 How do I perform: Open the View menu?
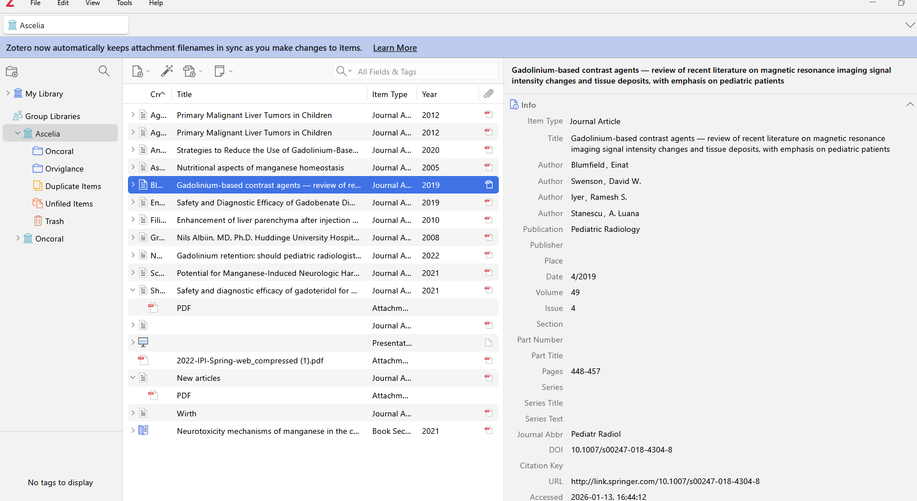tap(92, 3)
